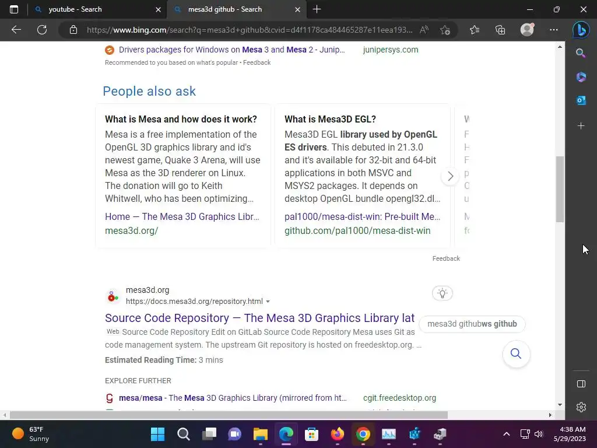Screen dimensions: 597x448
Task: Open github.com/pal1000/mesa-dist-win URL
Action: (x=357, y=230)
